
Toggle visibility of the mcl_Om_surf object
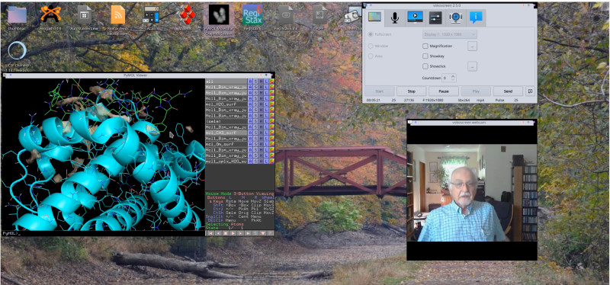[226, 144]
